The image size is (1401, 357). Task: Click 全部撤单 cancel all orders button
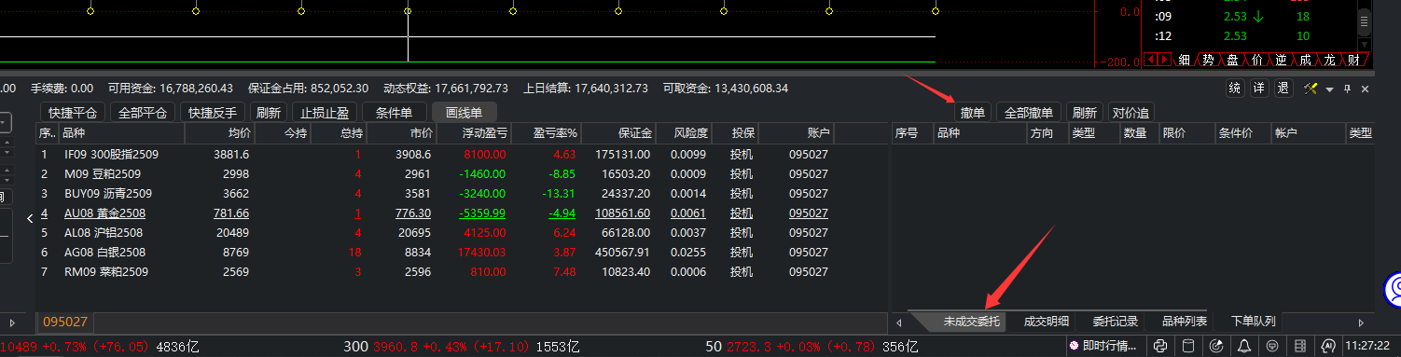click(x=1030, y=112)
